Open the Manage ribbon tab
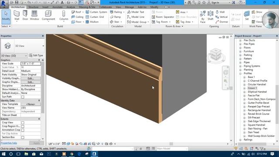Image resolution: width=279 pixels, height=157 pixels. tap(129, 7)
